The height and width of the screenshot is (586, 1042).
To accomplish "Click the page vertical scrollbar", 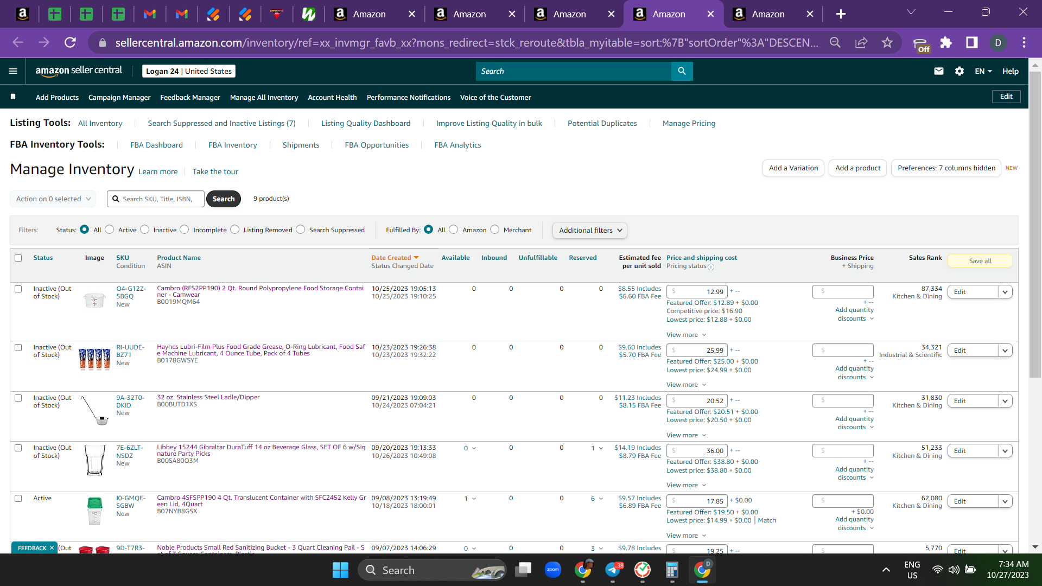I will coord(1035,225).
